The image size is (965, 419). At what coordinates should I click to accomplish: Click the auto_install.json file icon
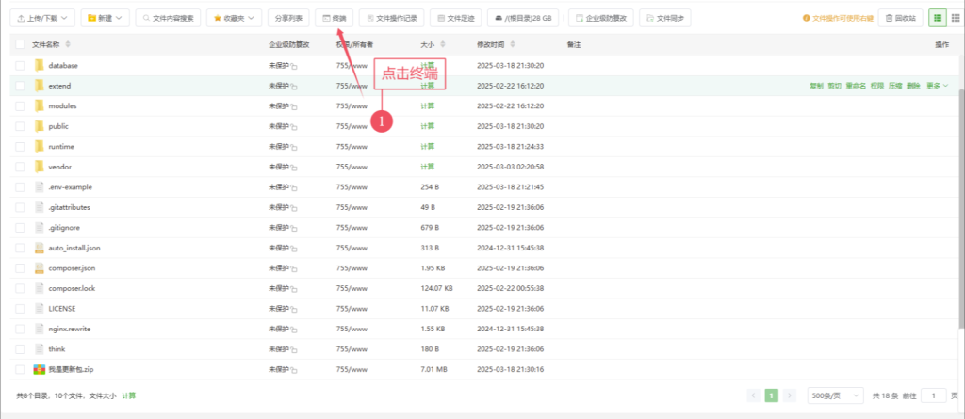point(40,248)
